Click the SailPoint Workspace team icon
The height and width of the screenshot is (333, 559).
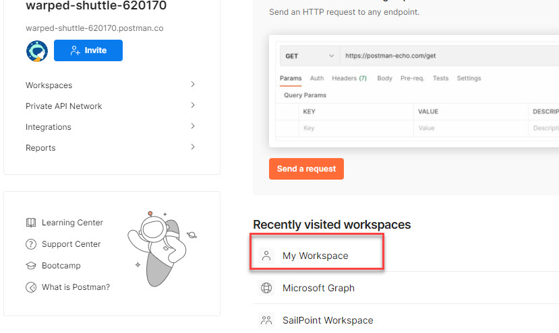pyautogui.click(x=266, y=320)
